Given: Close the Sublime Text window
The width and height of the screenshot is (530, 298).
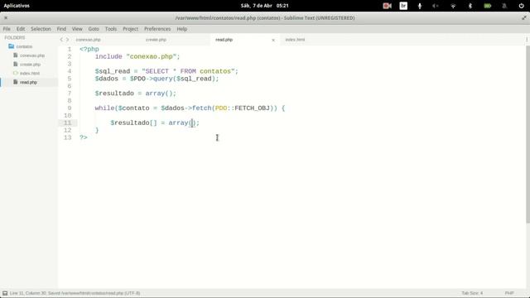Looking at the screenshot, I should [x=6, y=18].
